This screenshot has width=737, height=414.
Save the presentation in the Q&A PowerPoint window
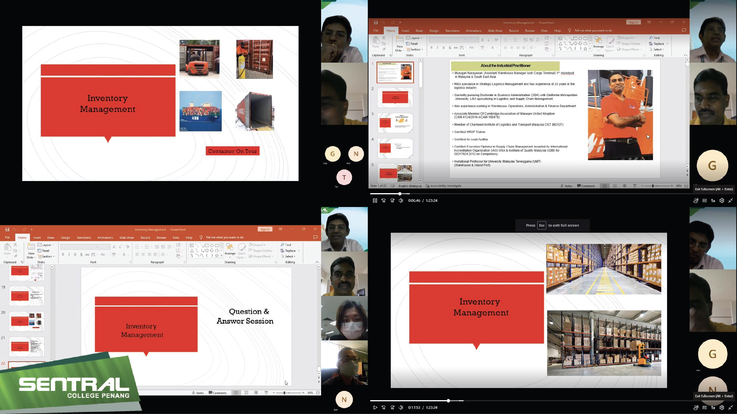(x=7, y=230)
